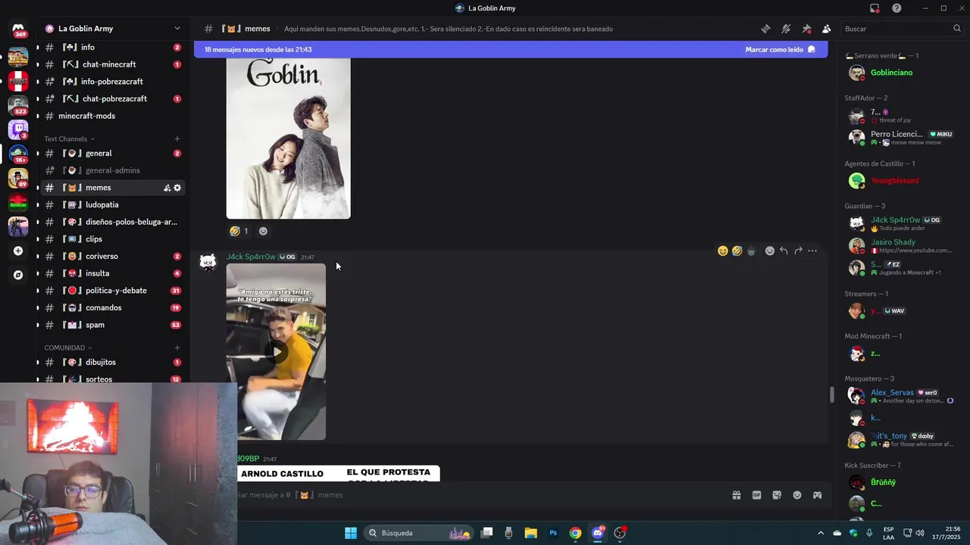This screenshot has height=545, width=970.
Task: Open gift icon in message bar
Action: [x=736, y=495]
